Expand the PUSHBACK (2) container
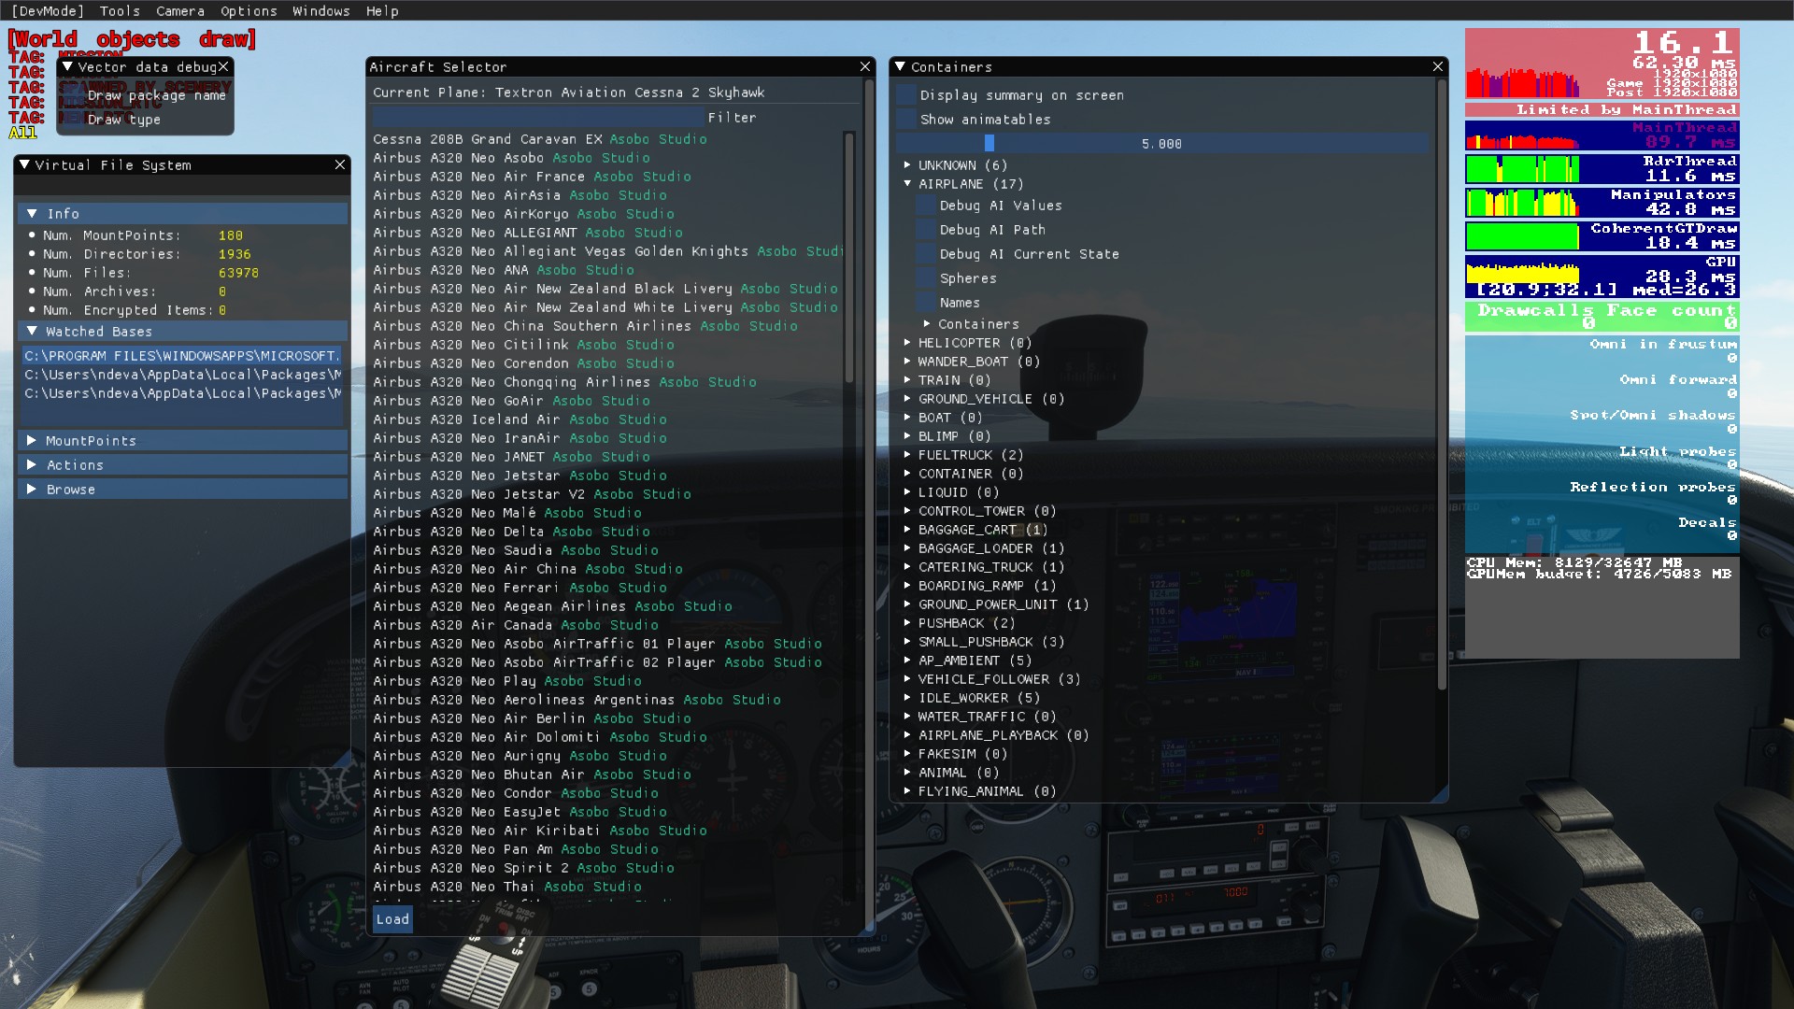The height and width of the screenshot is (1009, 1794). pos(907,623)
